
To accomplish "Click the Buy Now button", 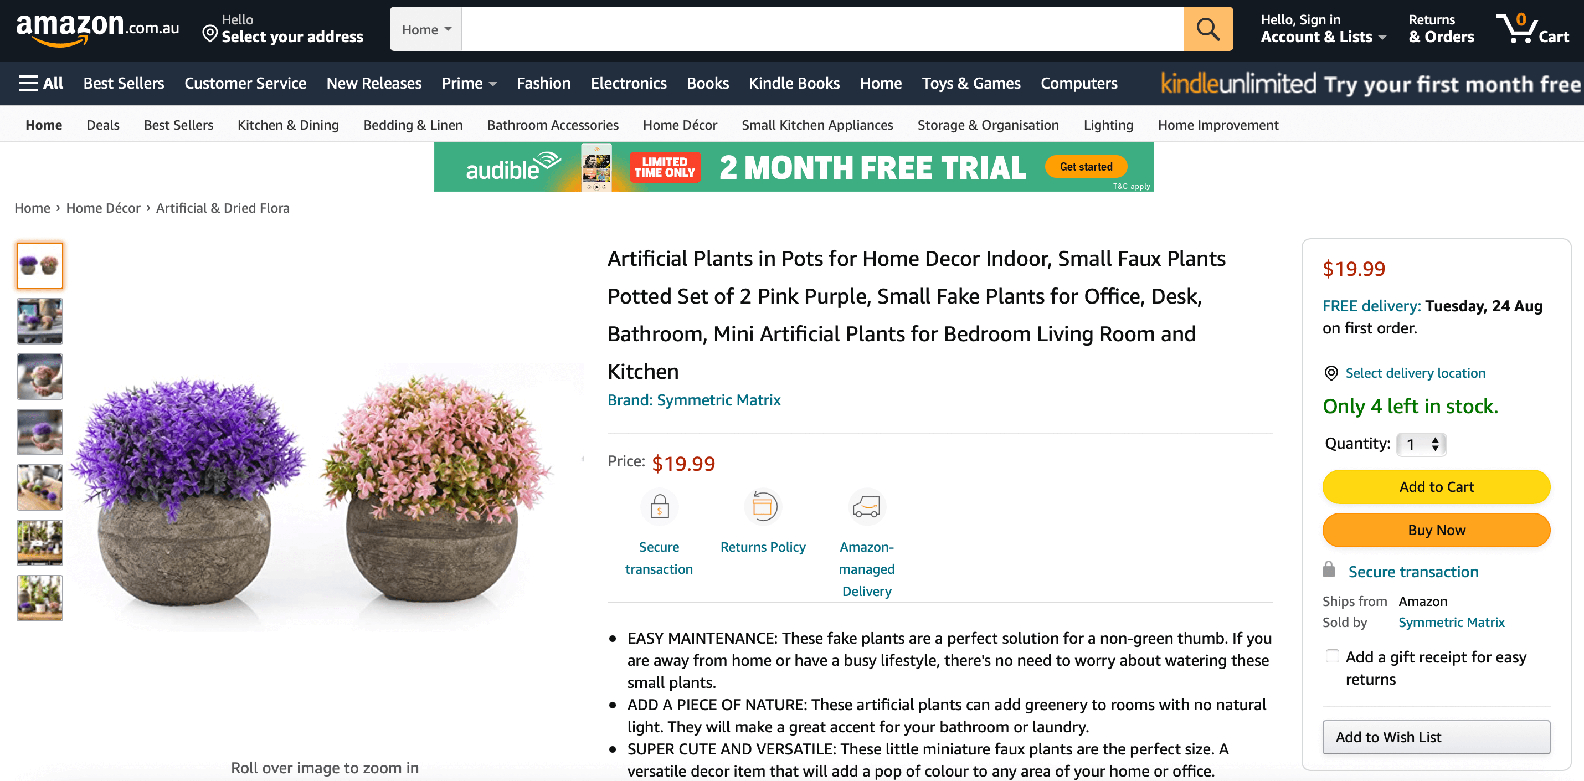I will click(x=1437, y=530).
